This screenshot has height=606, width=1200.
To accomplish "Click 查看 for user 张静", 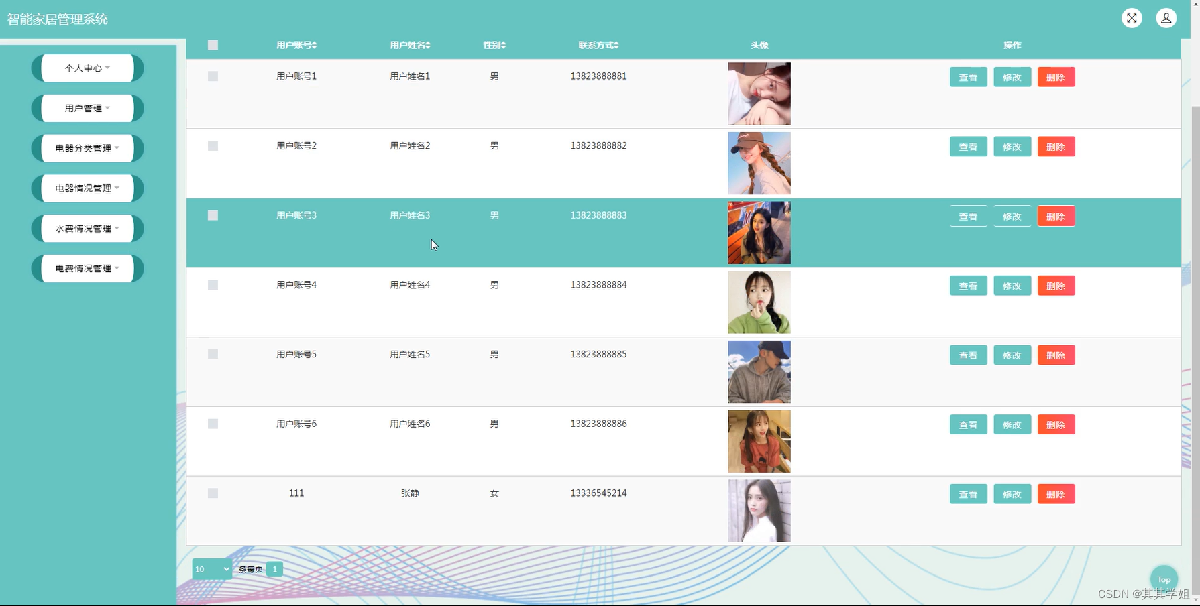I will [968, 494].
